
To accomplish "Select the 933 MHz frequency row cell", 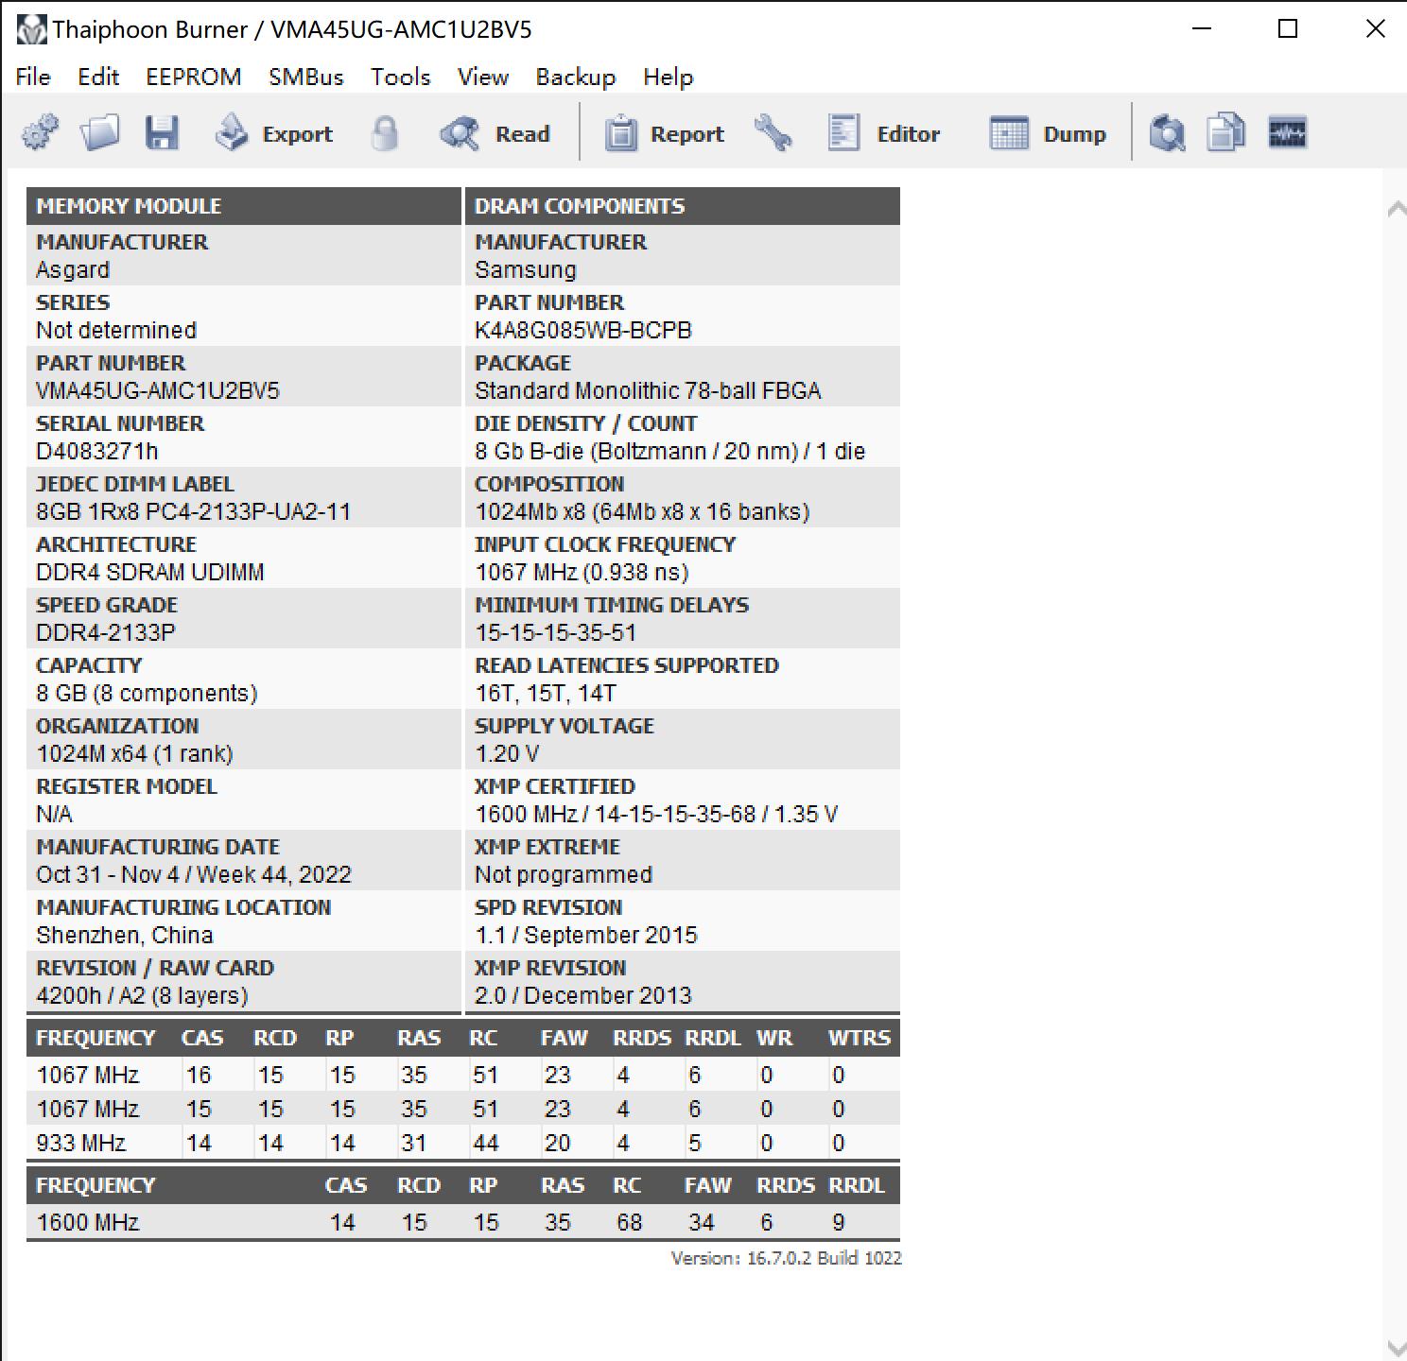I will (81, 1143).
